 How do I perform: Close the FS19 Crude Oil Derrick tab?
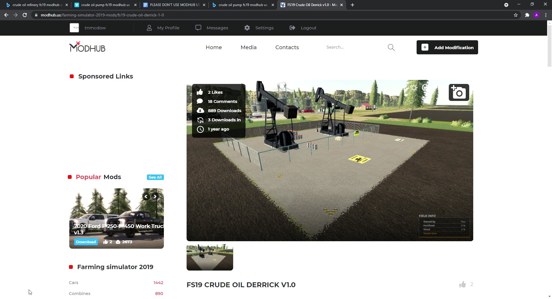(x=342, y=5)
